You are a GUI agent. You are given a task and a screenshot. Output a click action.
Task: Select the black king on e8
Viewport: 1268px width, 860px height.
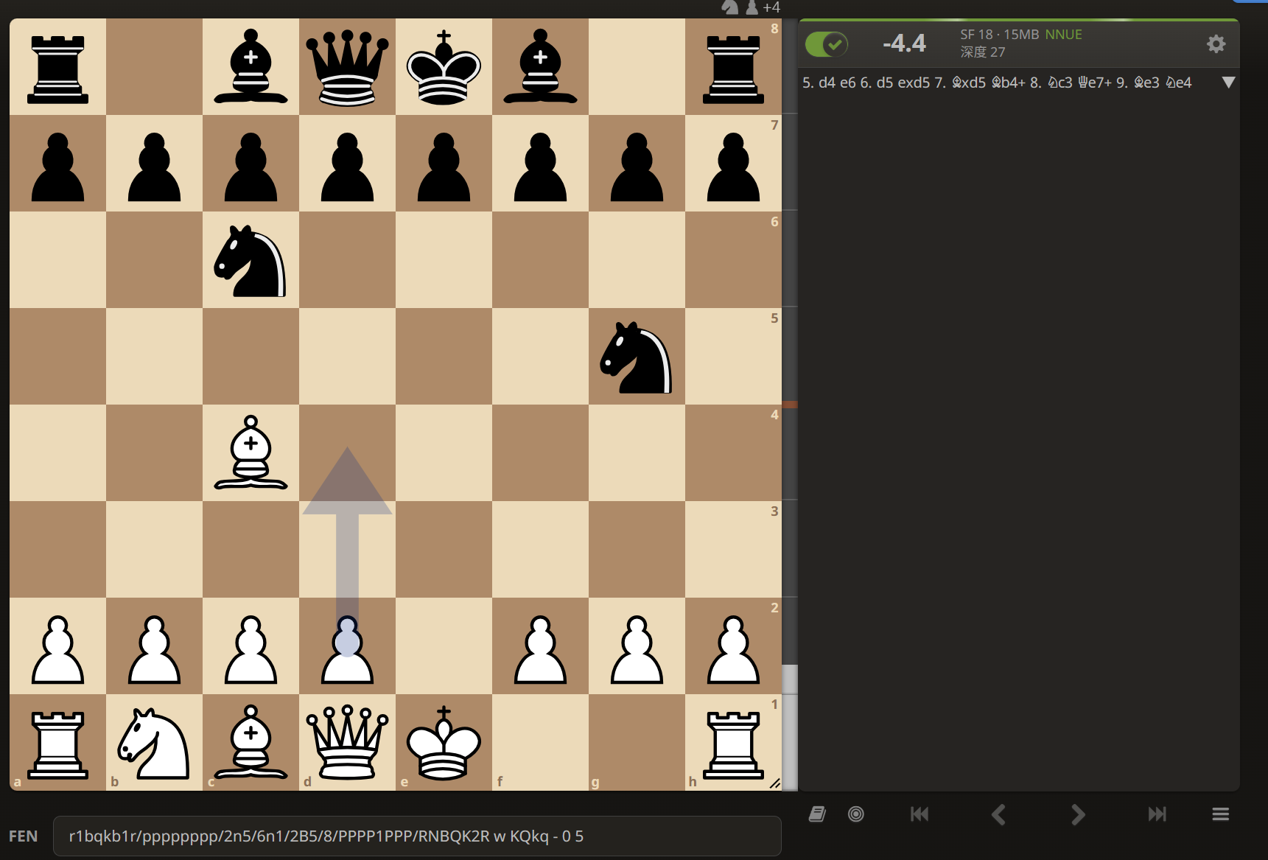click(x=444, y=67)
